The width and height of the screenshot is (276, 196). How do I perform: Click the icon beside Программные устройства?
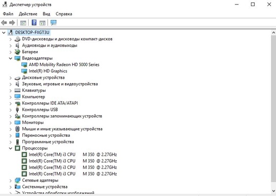[x=17, y=142]
